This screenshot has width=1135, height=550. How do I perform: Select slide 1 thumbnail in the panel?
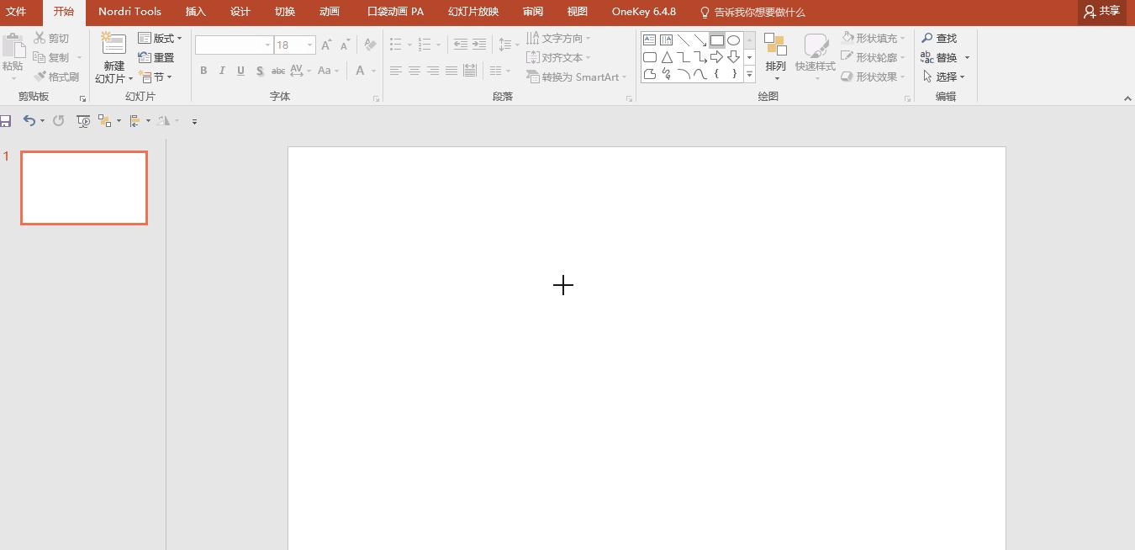click(84, 188)
